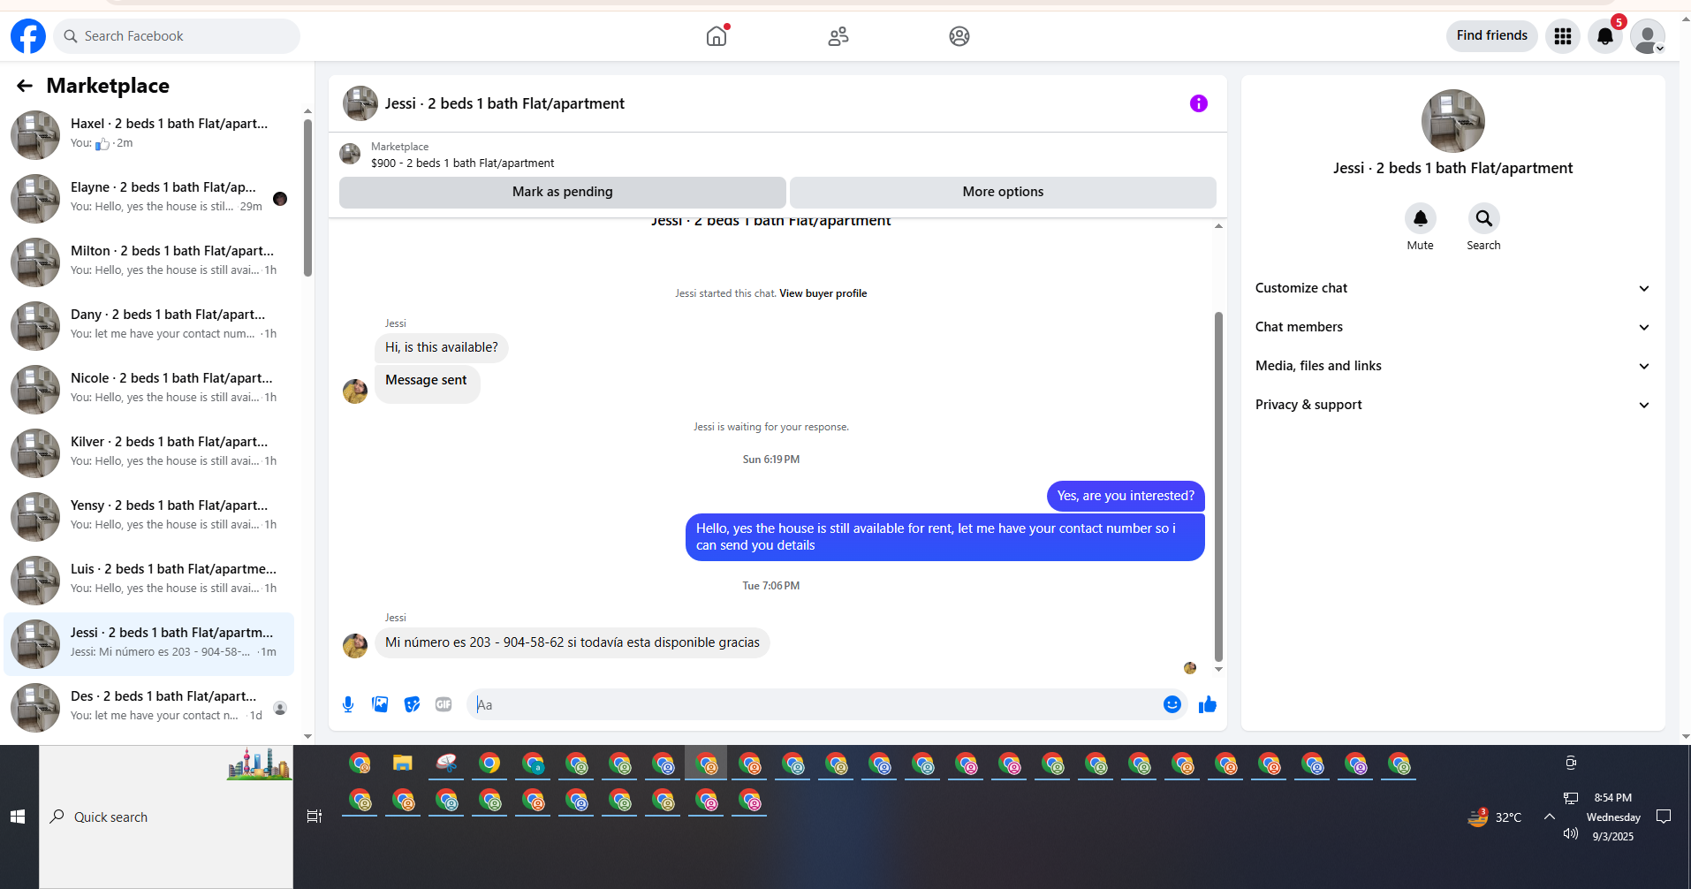Send a thumbs-up like
This screenshot has height=889, width=1691.
pos(1208,704)
